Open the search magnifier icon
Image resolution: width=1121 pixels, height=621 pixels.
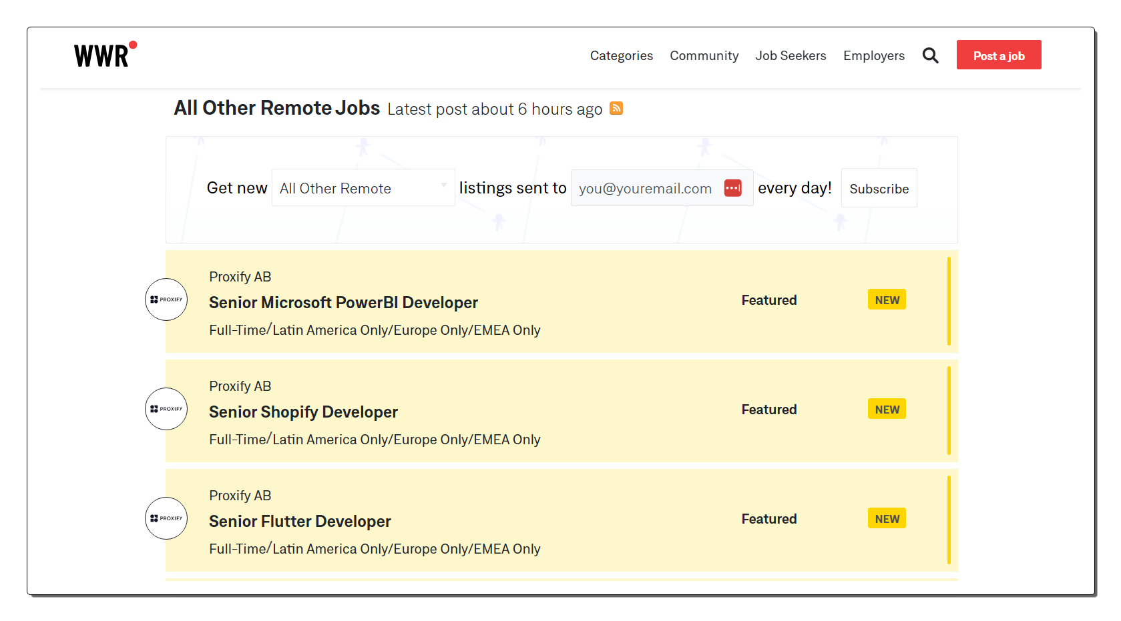point(930,55)
